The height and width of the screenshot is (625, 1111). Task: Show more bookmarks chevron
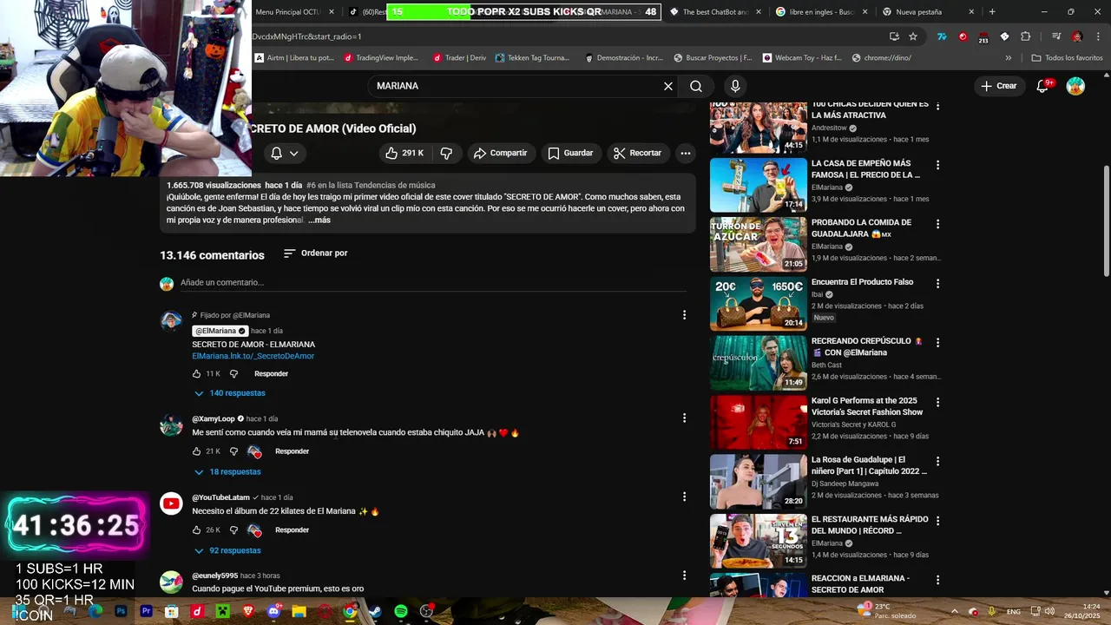[x=1009, y=58]
